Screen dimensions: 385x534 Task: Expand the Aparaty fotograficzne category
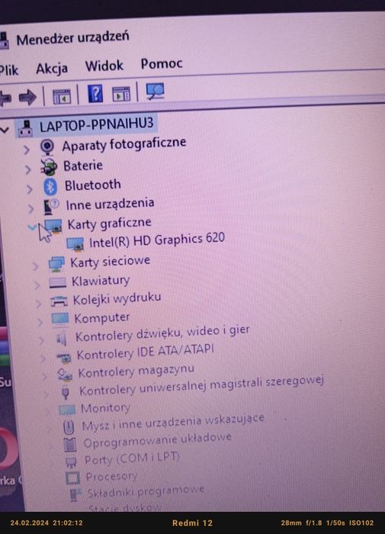[x=27, y=150]
